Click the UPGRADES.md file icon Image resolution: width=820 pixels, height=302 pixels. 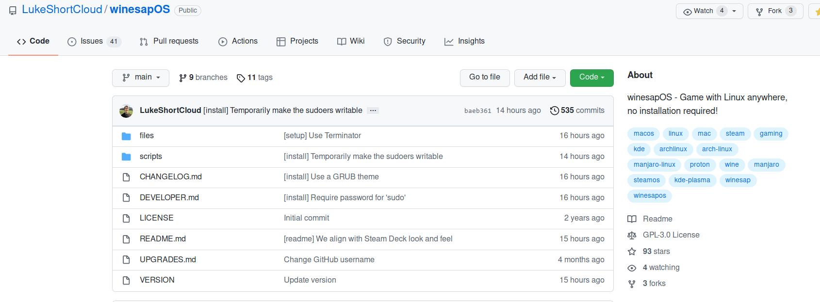pos(126,260)
